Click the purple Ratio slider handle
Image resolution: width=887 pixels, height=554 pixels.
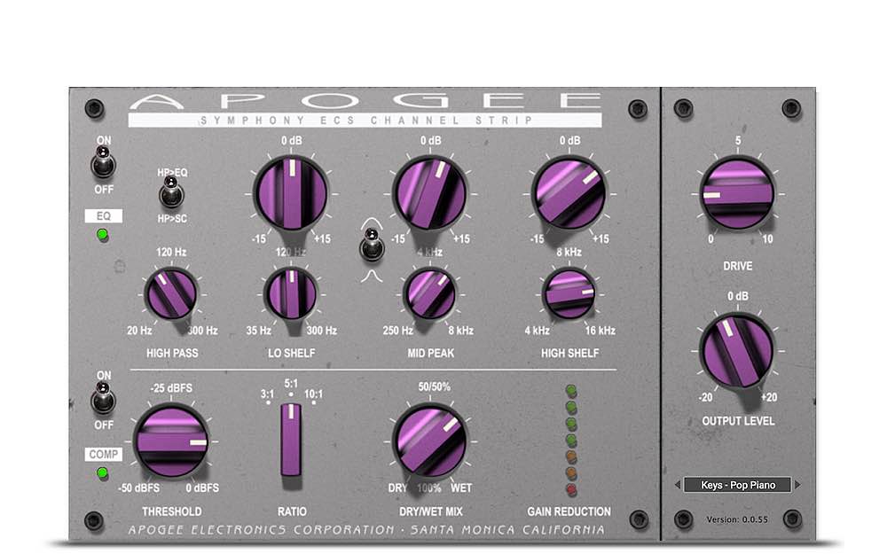tap(291, 440)
